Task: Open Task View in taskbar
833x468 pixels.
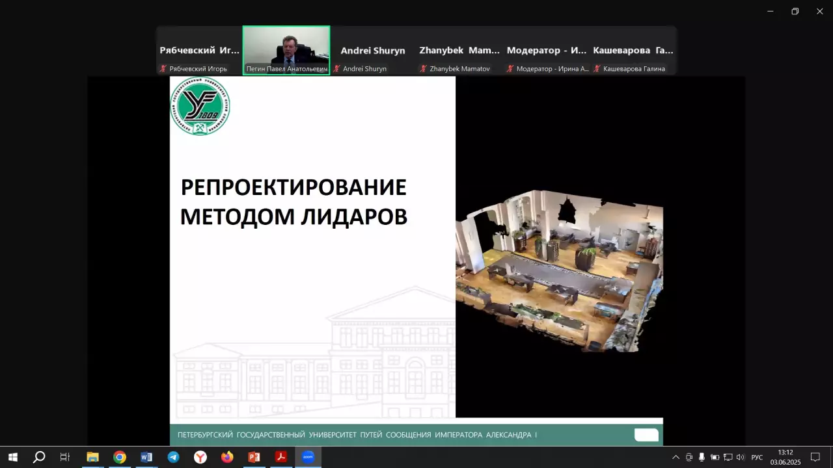Action: [x=65, y=457]
